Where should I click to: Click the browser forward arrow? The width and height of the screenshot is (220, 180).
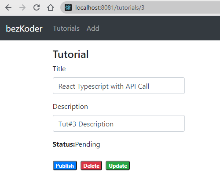pyautogui.click(x=22, y=7)
